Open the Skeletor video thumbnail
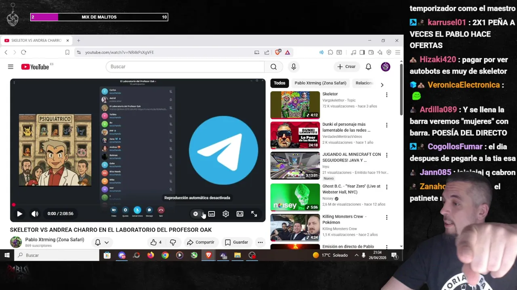Viewport: 517px width, 290px height. pos(295,105)
